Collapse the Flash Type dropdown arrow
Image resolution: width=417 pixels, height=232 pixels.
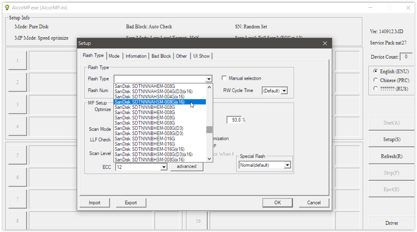(209, 79)
